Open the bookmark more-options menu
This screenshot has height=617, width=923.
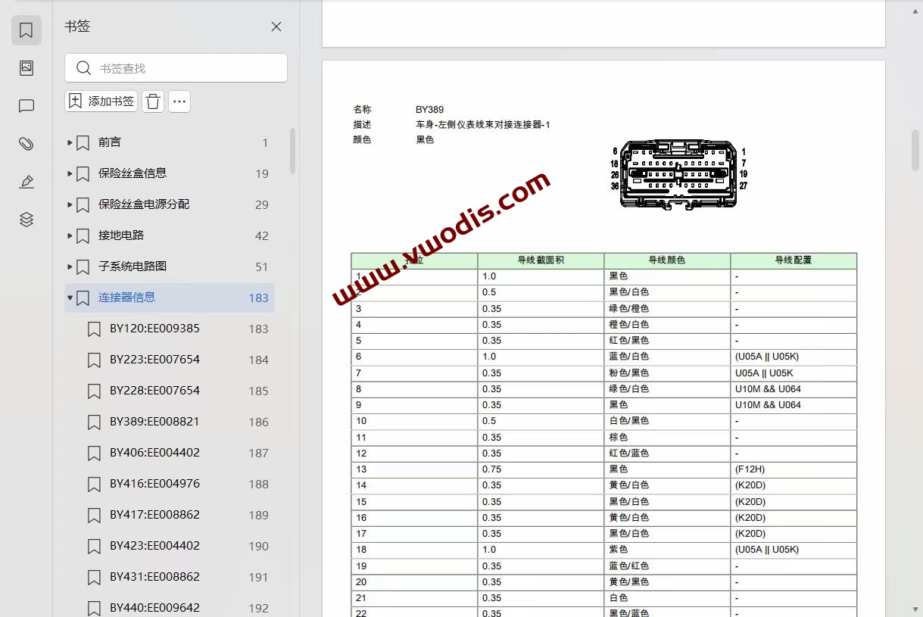tap(179, 101)
